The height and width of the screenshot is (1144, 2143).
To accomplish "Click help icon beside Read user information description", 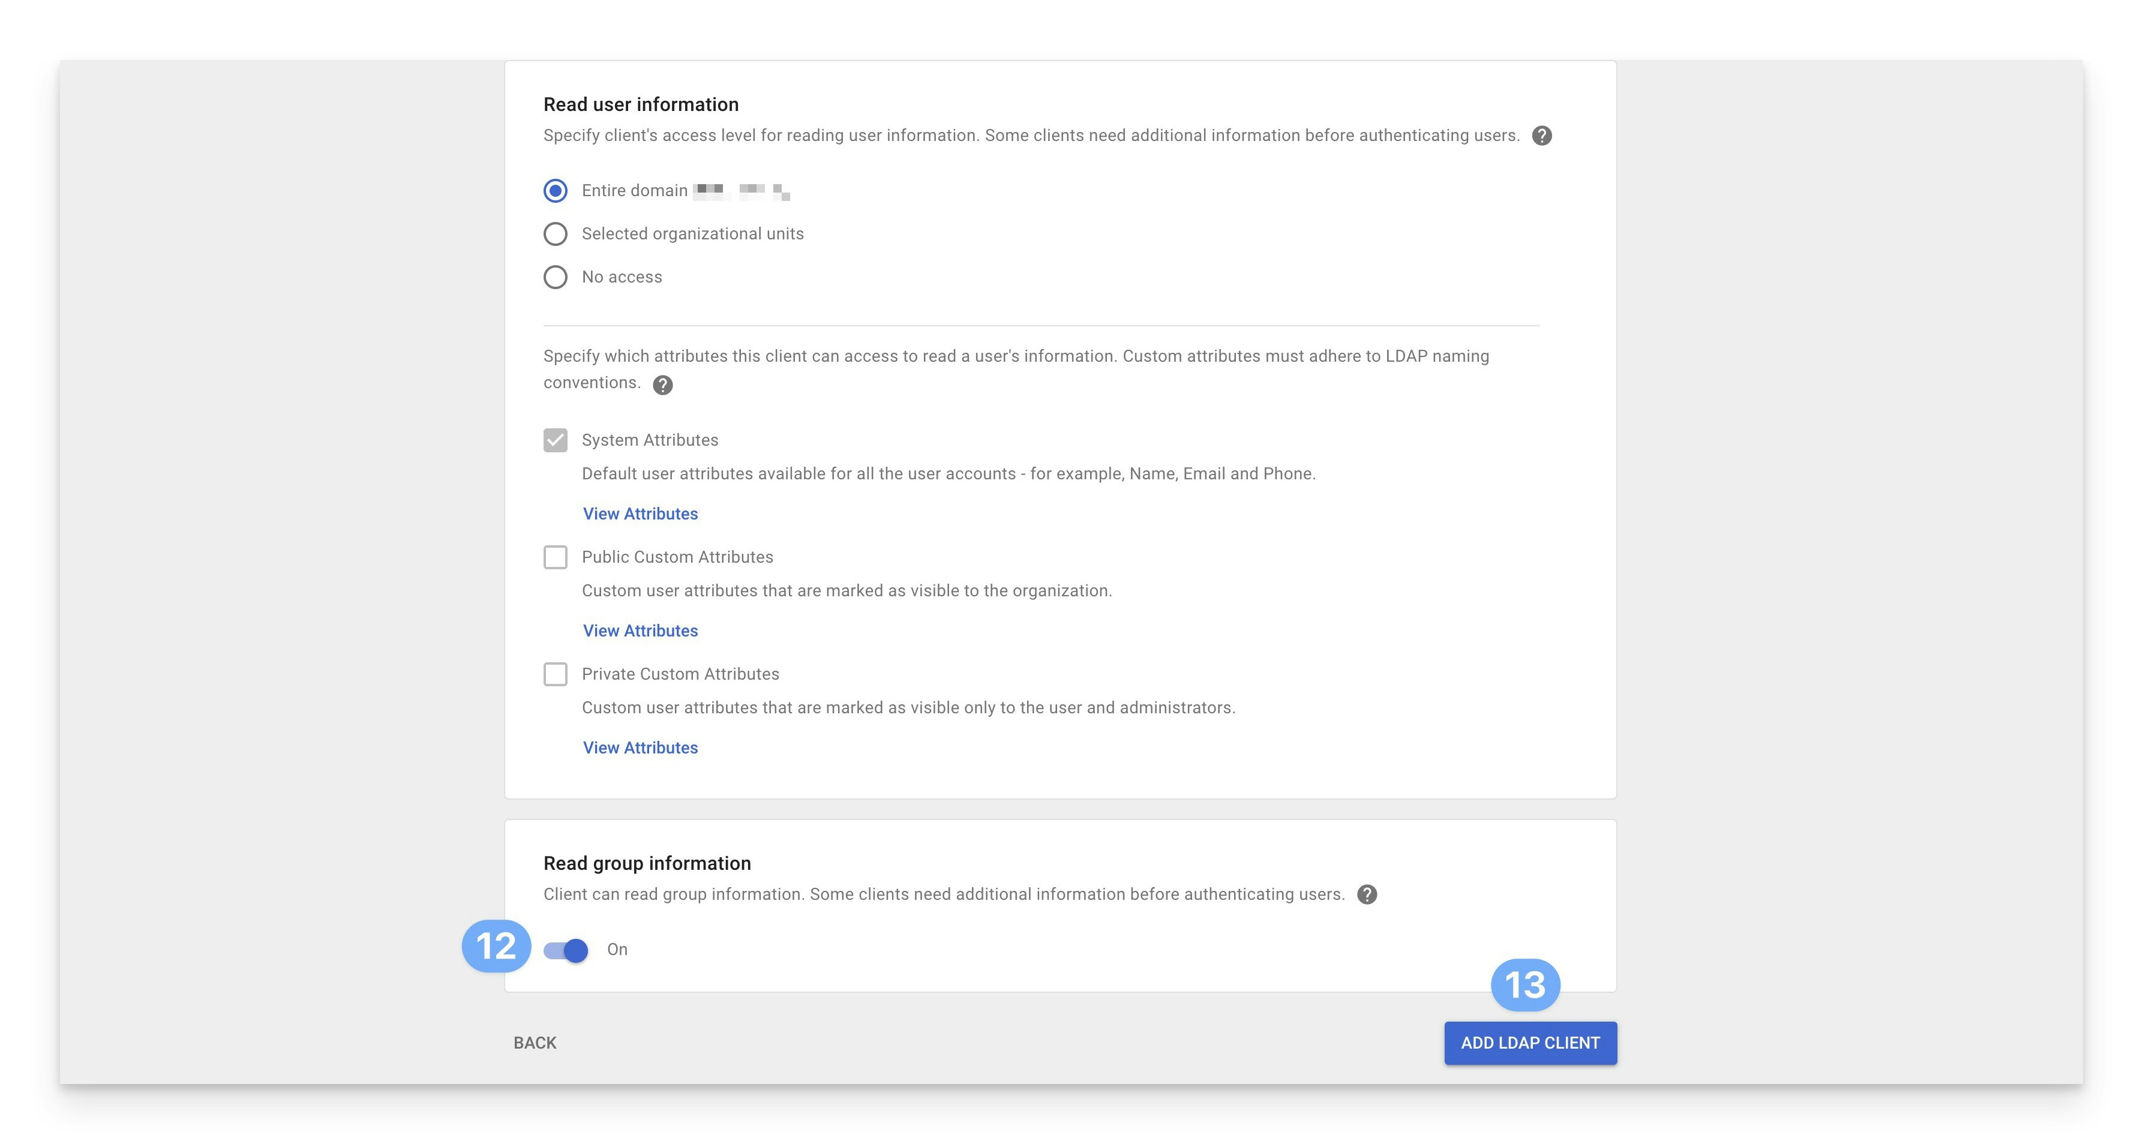I will click(x=1541, y=136).
